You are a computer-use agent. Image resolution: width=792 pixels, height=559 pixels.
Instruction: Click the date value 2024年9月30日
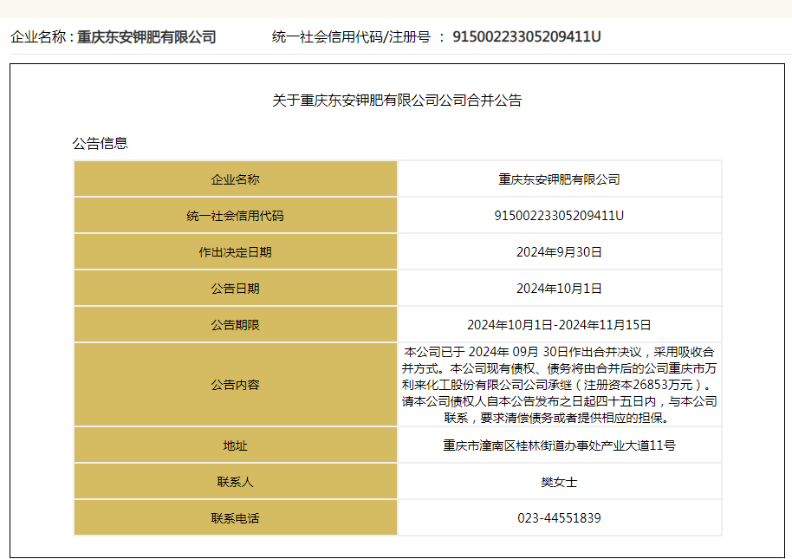[x=559, y=252]
